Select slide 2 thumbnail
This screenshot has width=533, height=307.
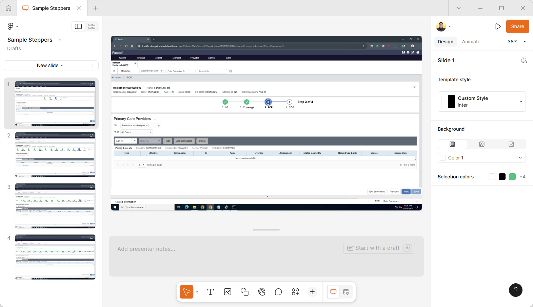click(55, 155)
